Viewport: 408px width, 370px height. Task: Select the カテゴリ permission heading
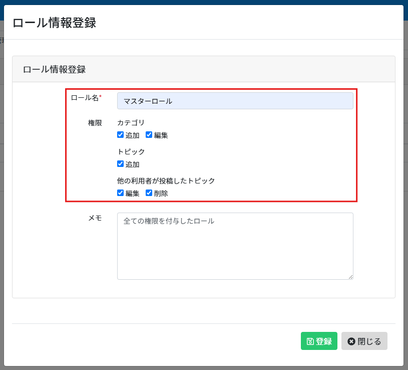click(x=131, y=122)
